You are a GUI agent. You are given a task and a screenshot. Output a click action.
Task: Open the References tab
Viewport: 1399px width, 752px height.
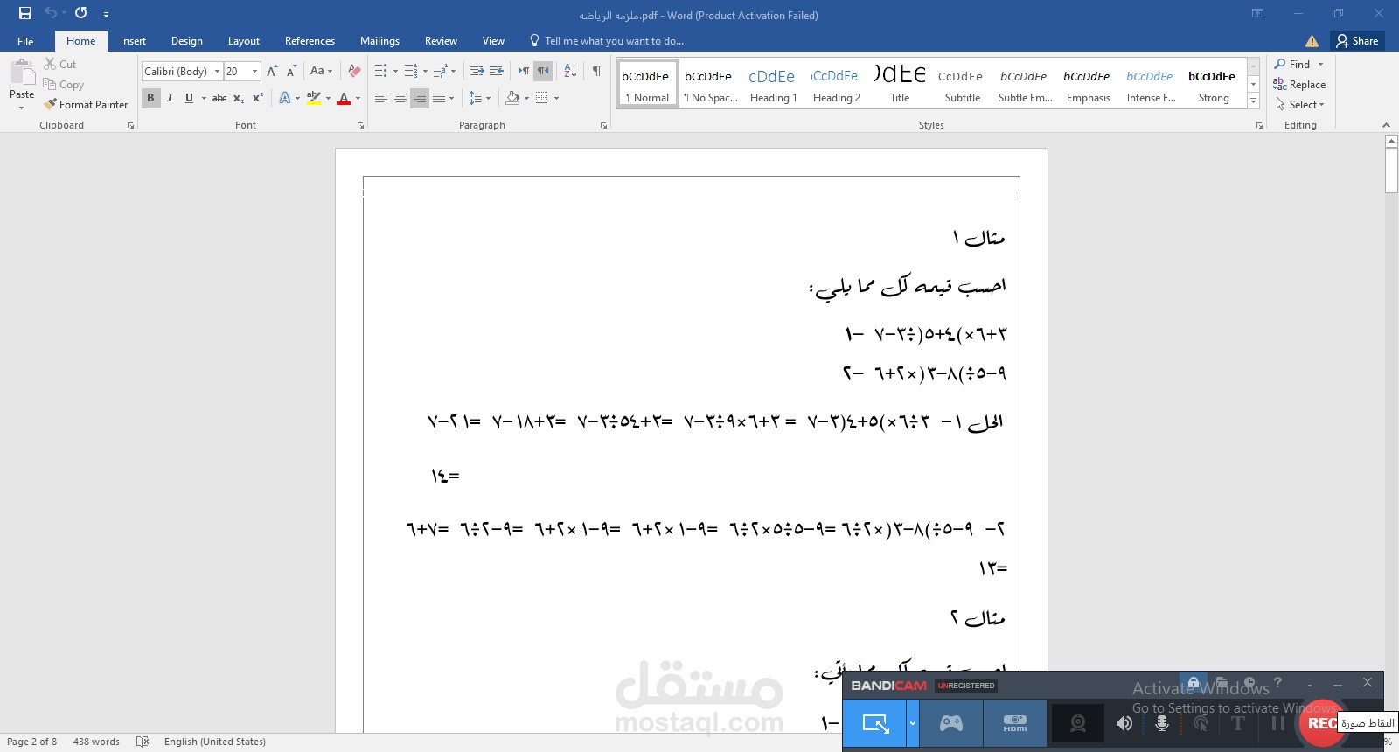[310, 41]
